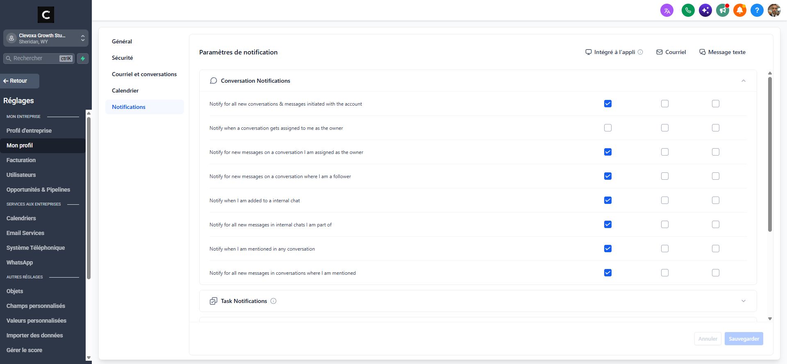Screen dimensions: 787x364
Task: Click the Retour back button
Action: point(20,81)
